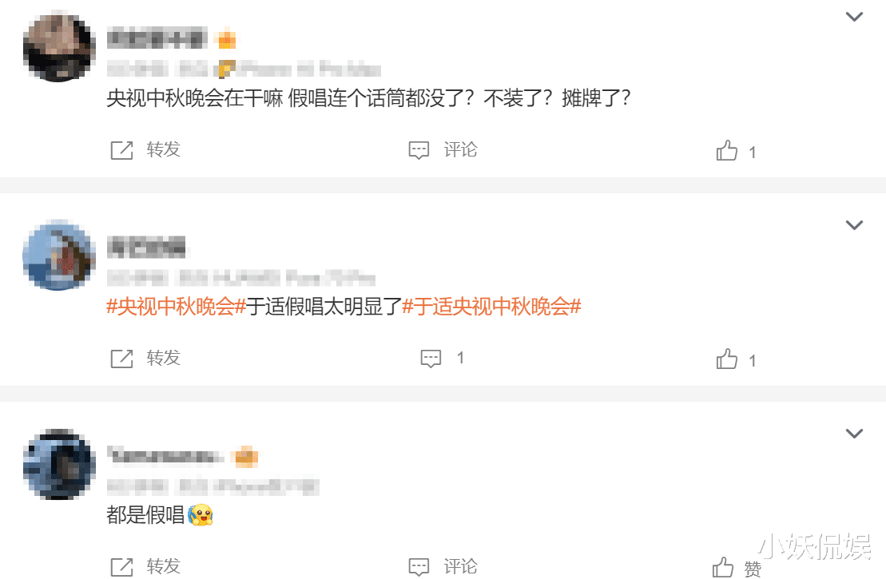This screenshot has height=579, width=886.
Task: Click membership badge beside first username
Action: coord(227,39)
